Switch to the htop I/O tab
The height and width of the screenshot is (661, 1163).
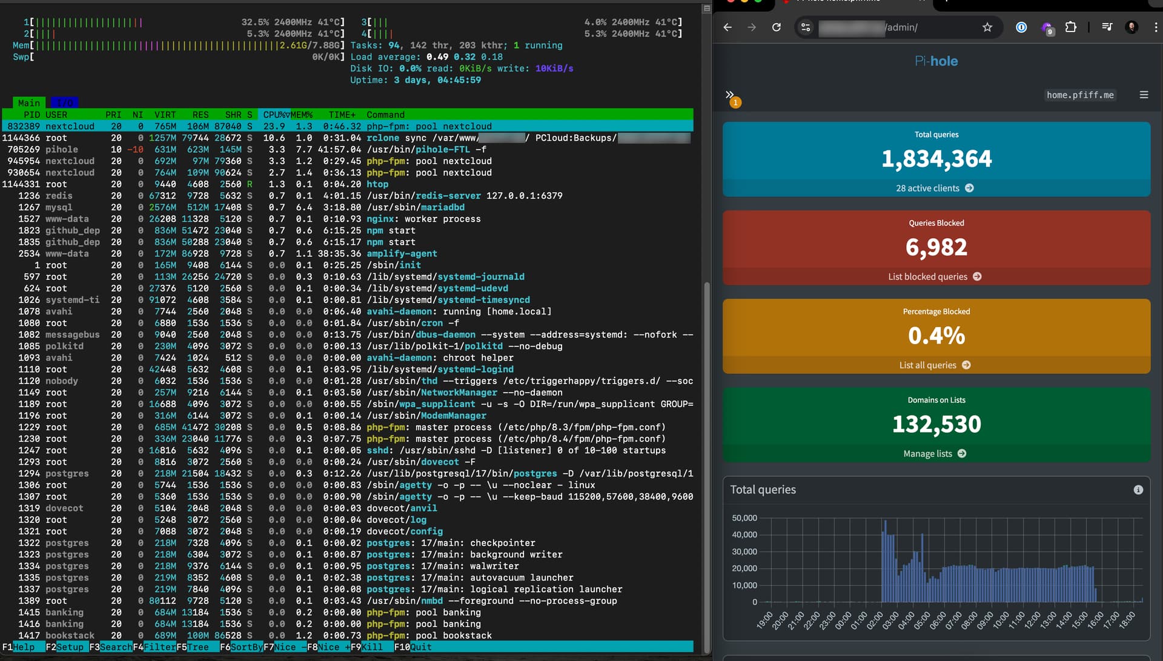65,103
